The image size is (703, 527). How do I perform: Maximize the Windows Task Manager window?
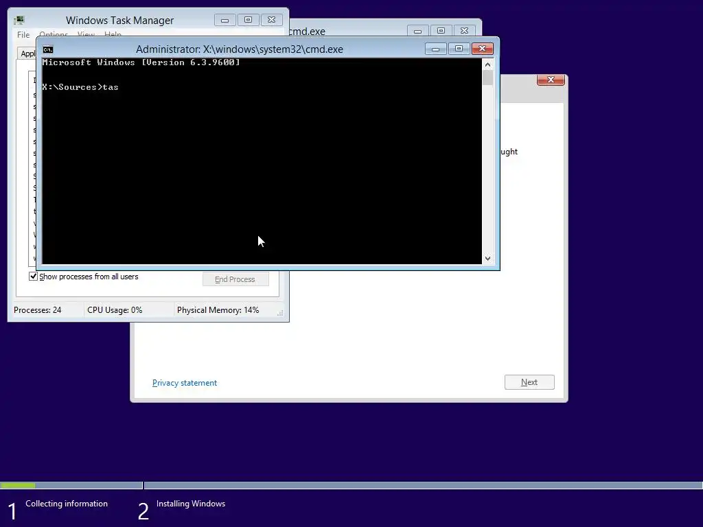[248, 20]
